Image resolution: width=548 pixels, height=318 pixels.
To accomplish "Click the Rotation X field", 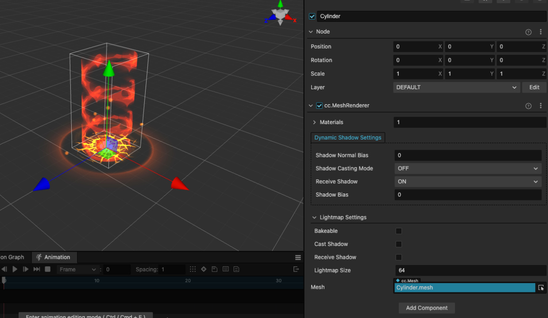I will (x=418, y=61).
